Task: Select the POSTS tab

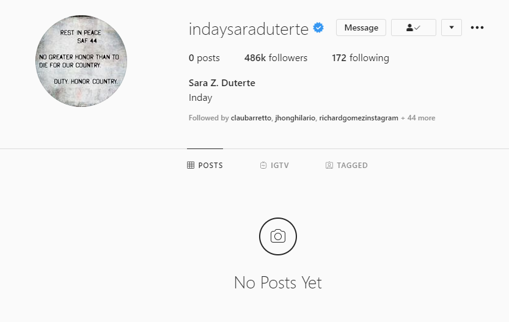Action: pyautogui.click(x=205, y=165)
